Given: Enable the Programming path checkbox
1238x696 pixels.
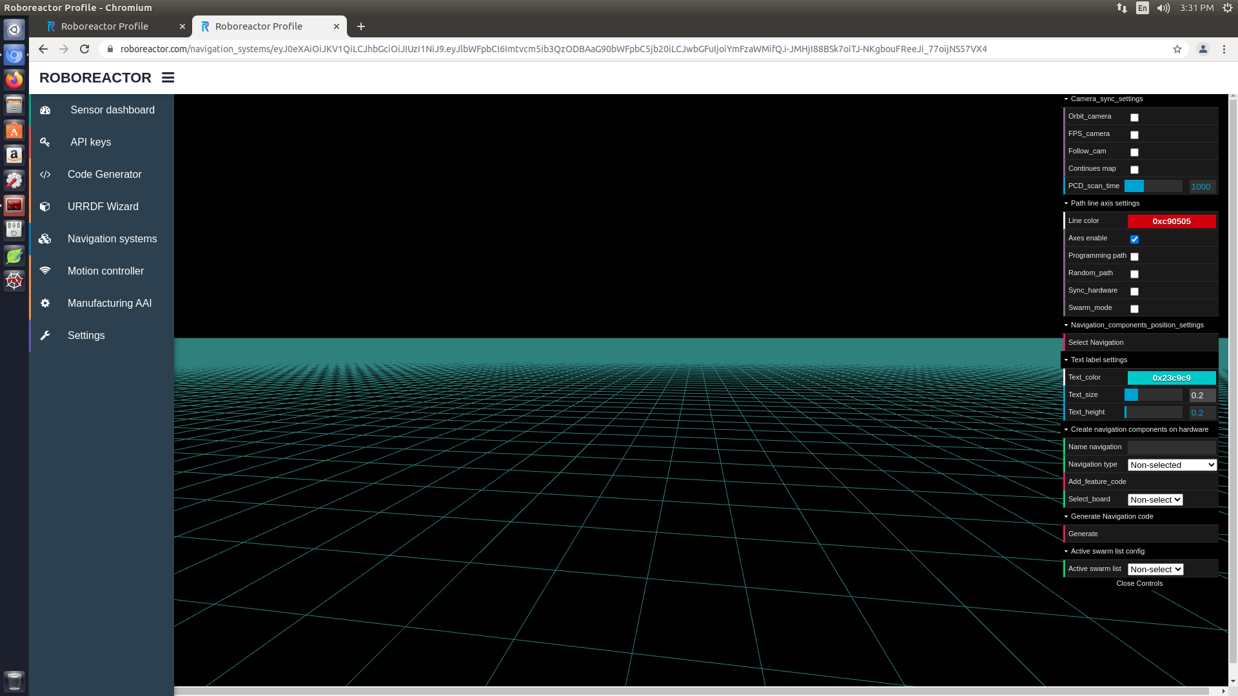Looking at the screenshot, I should pos(1134,256).
